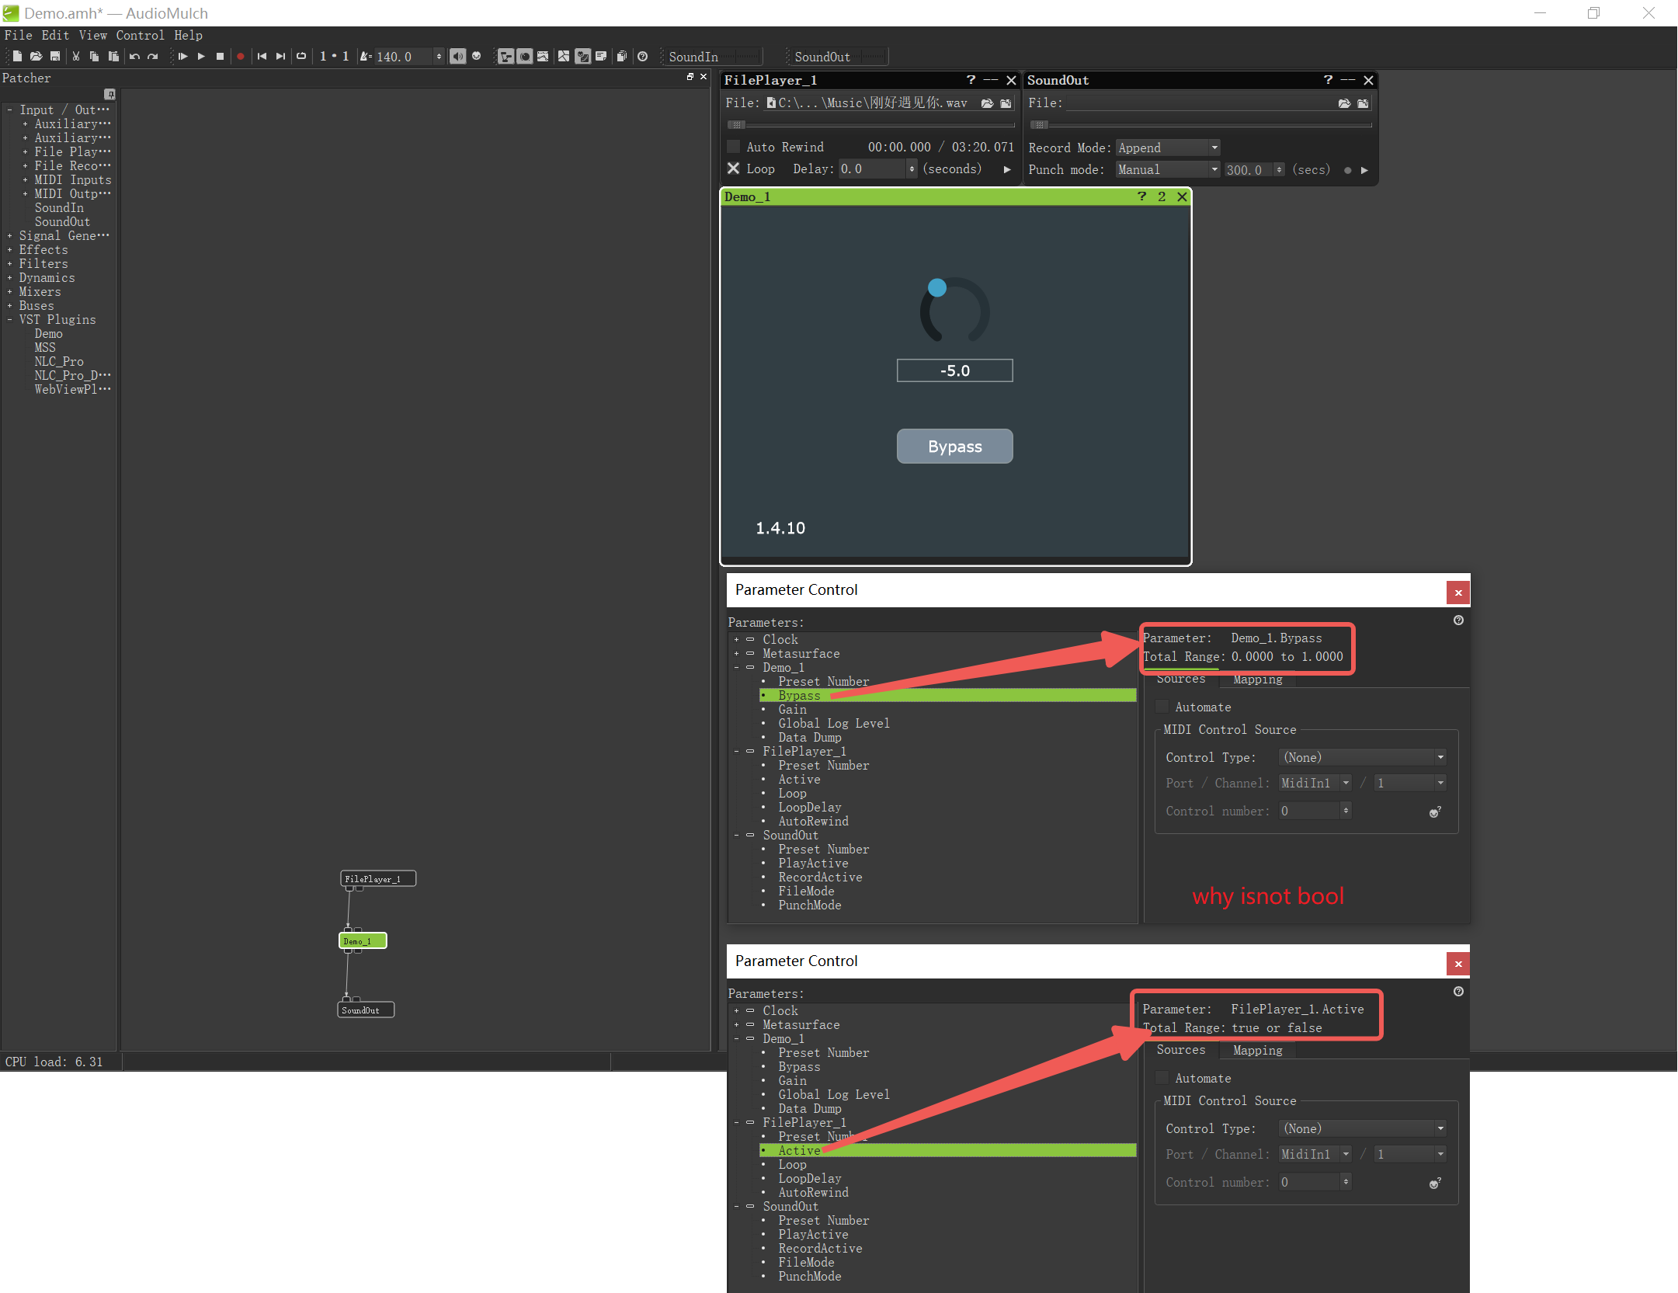Screen dimensions: 1678x1293
Task: Stop playback using the stop icon
Action: (220, 56)
